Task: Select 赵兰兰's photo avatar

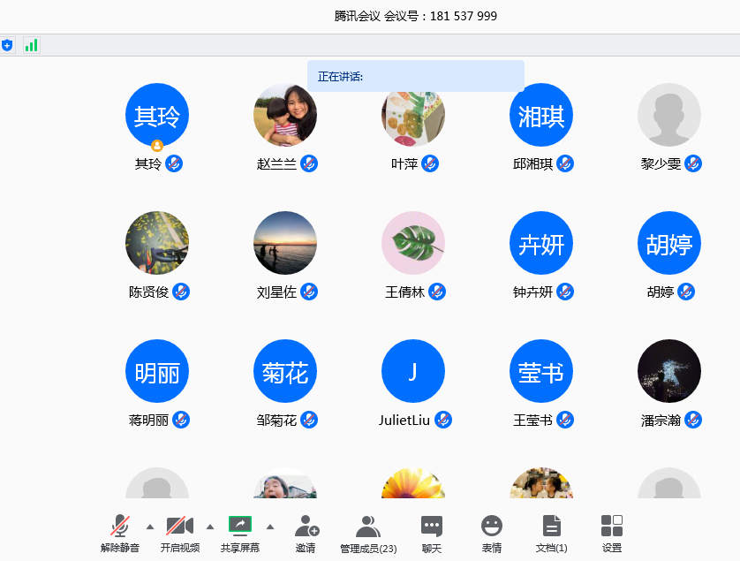Action: (x=285, y=115)
